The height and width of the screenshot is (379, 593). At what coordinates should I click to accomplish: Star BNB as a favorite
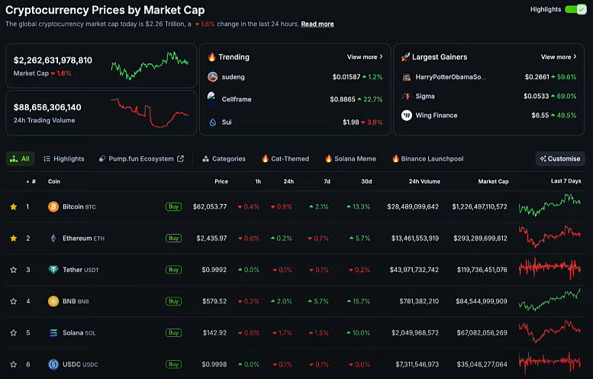click(x=14, y=301)
